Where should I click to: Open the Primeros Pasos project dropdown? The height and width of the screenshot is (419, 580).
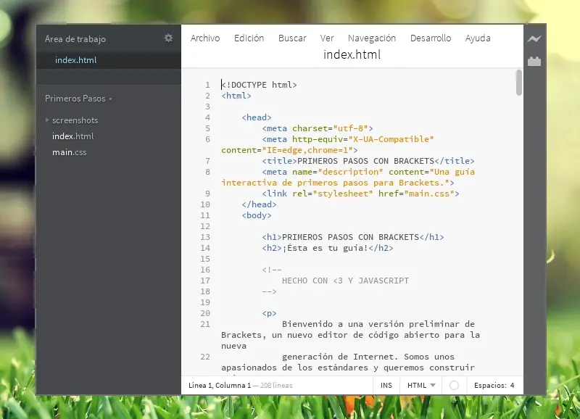78,99
